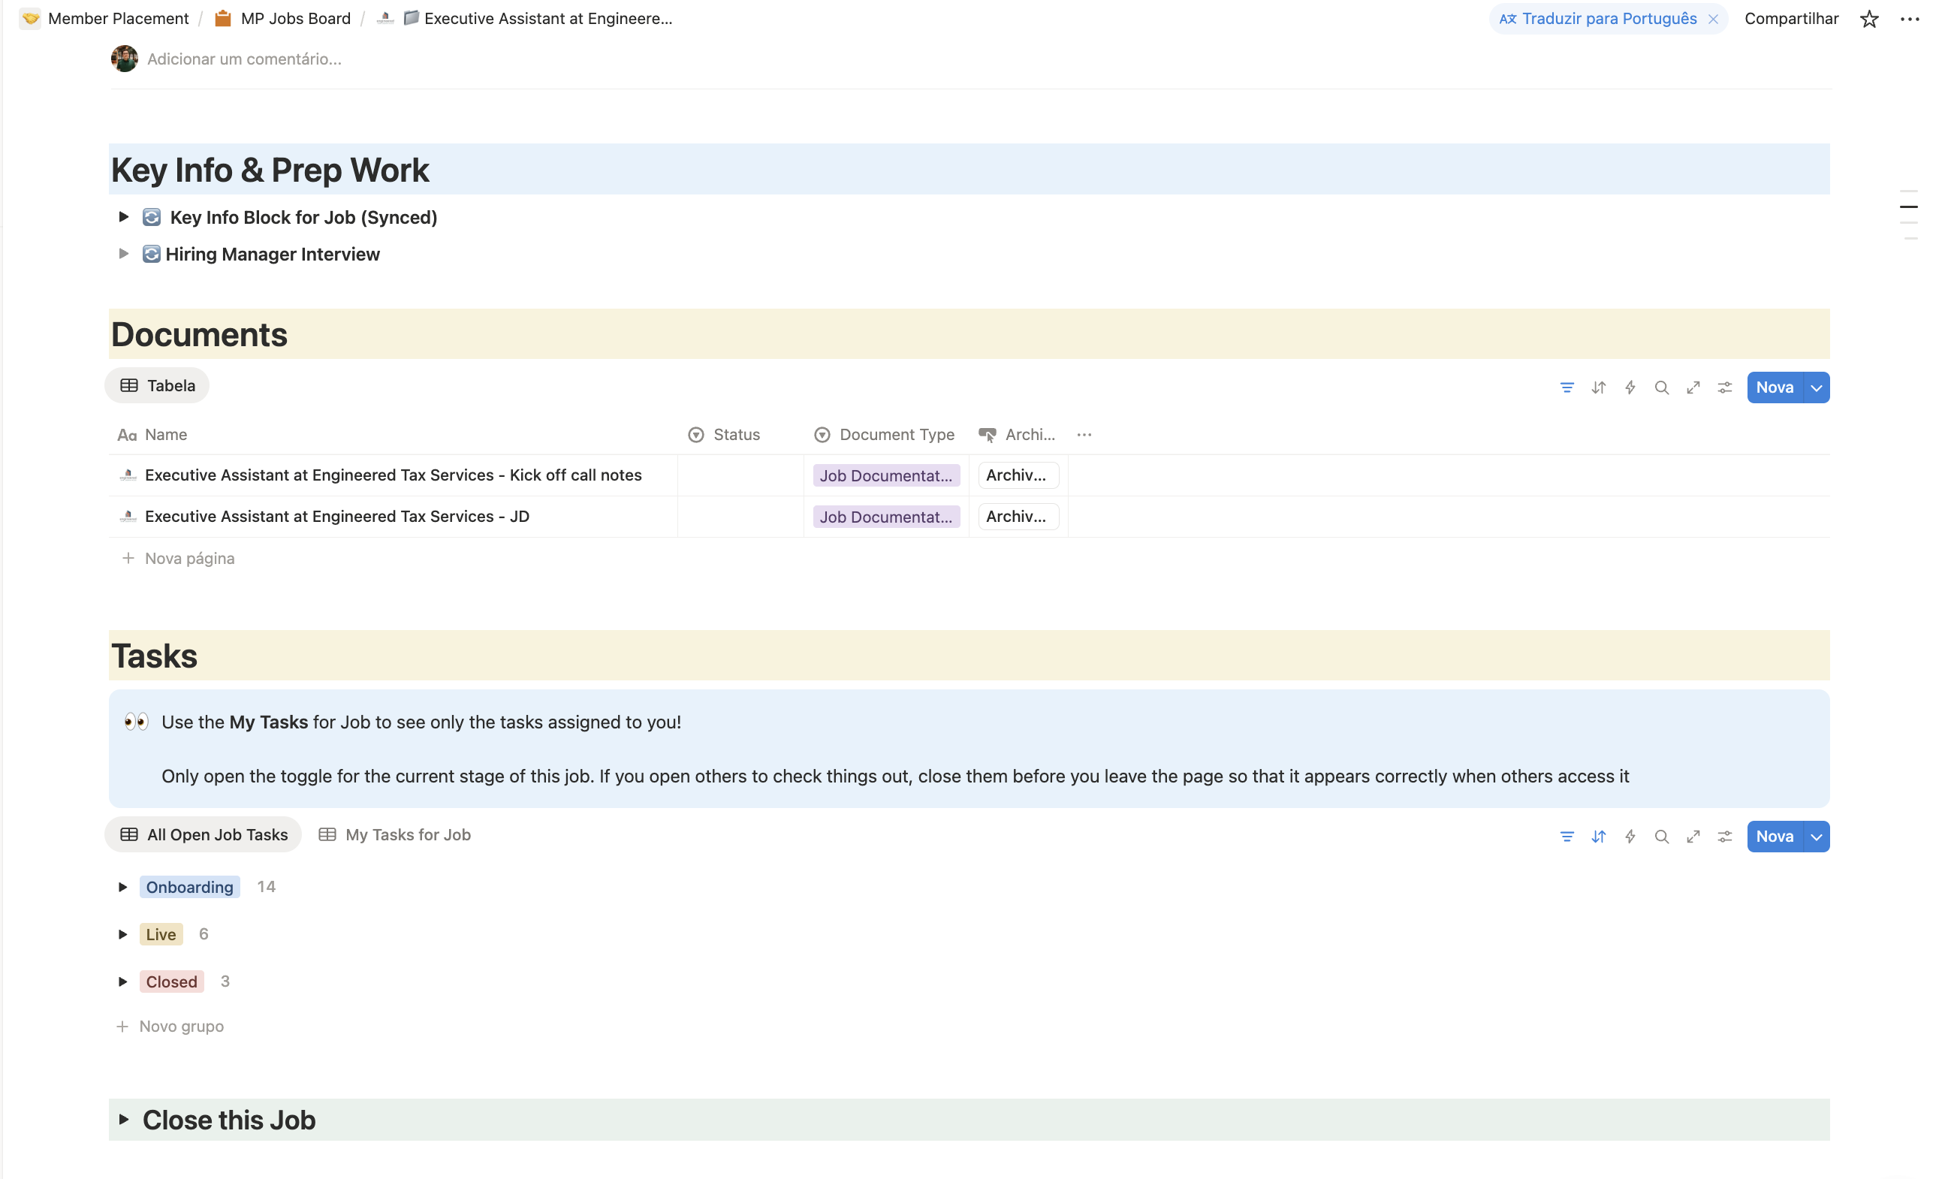Open sort options for the Documents table
The width and height of the screenshot is (1936, 1179).
(x=1599, y=387)
